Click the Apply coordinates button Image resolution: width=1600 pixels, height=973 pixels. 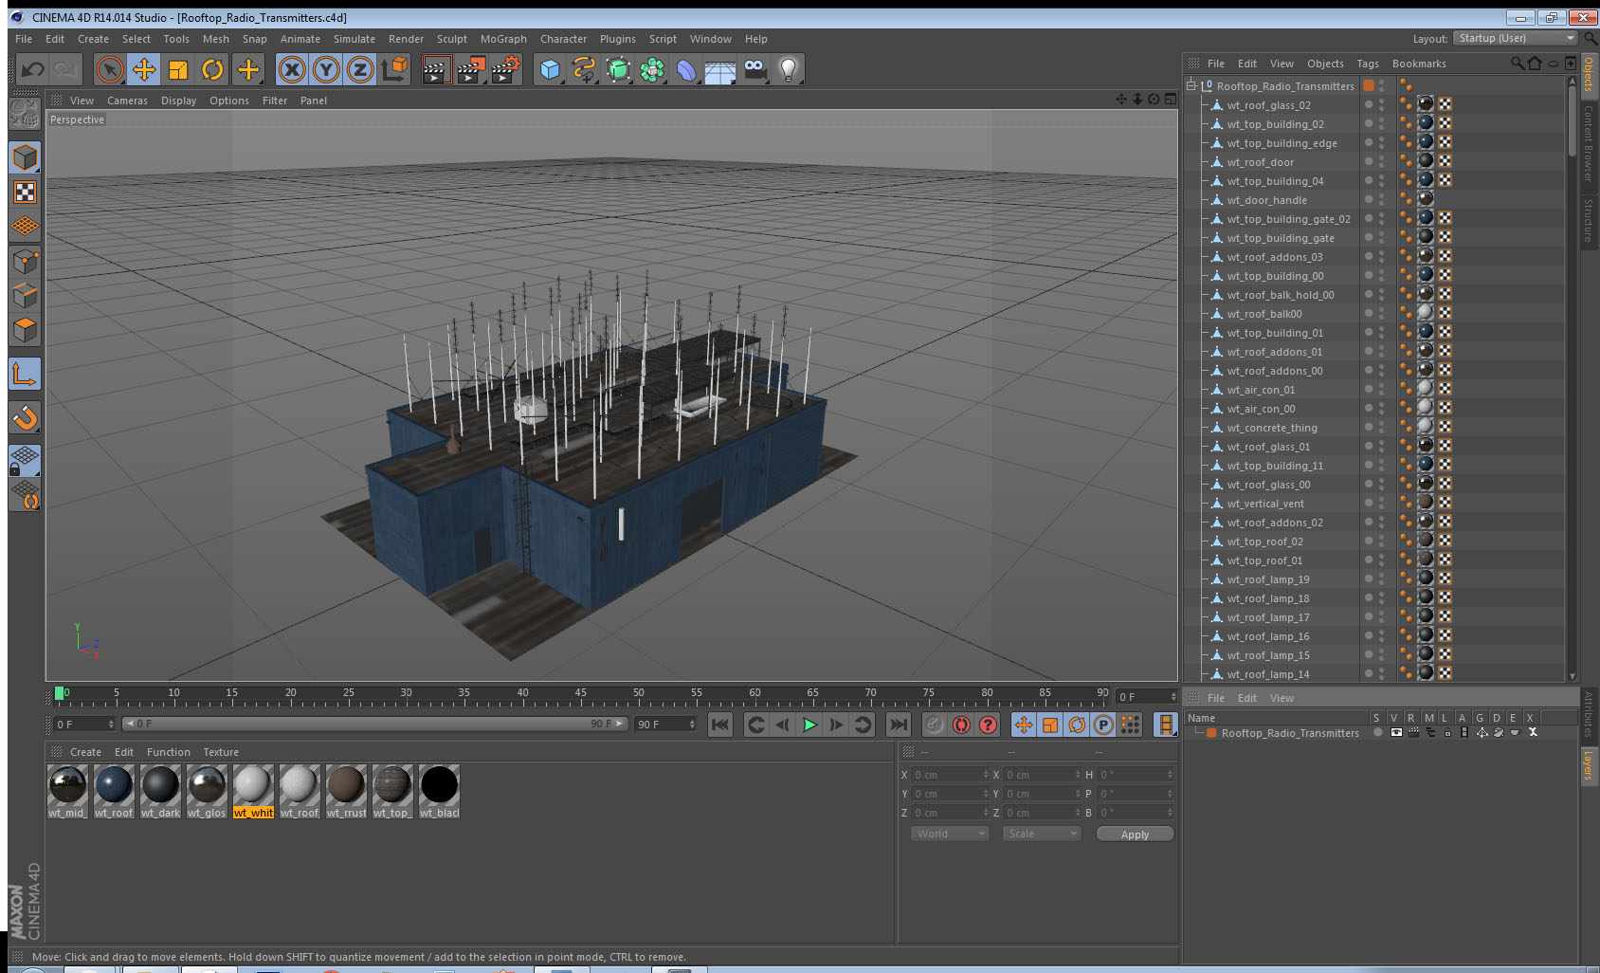point(1135,835)
